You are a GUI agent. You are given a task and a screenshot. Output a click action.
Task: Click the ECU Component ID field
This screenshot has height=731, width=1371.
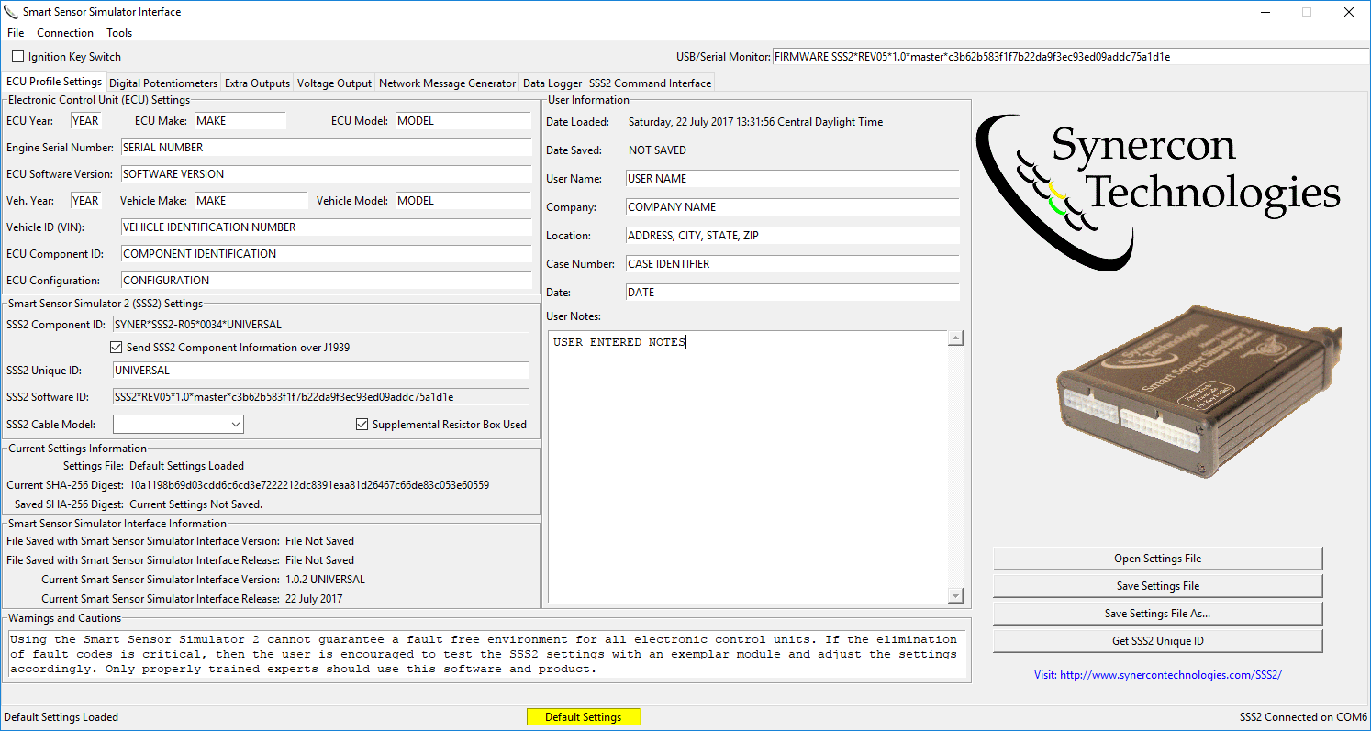(x=326, y=254)
